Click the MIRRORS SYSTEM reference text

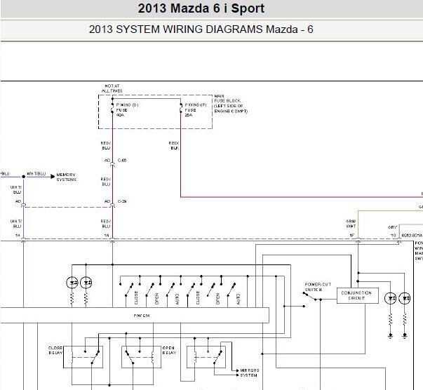click(250, 372)
